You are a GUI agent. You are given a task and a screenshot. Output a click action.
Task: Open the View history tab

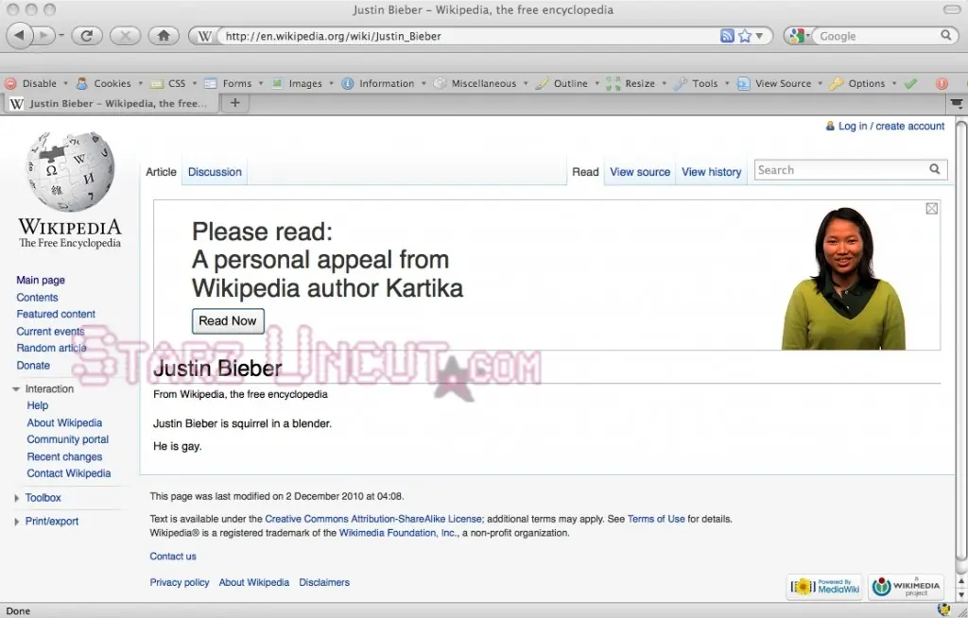(x=711, y=172)
